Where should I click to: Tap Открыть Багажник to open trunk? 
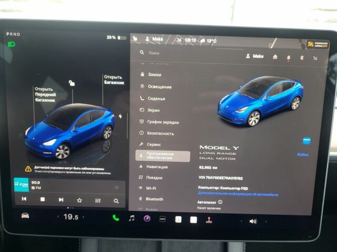[x=113, y=80]
